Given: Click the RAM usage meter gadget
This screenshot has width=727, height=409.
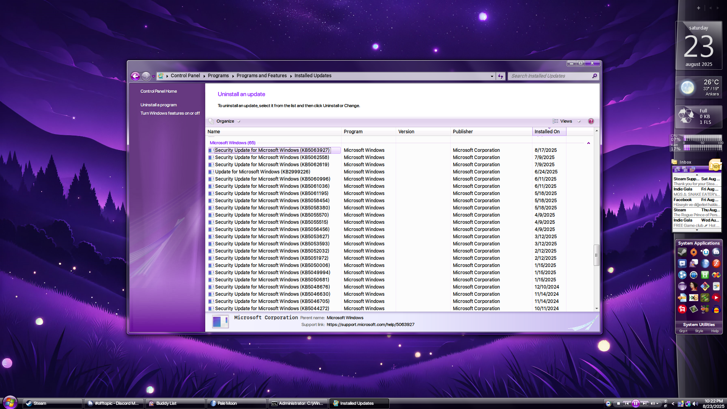Looking at the screenshot, I should pyautogui.click(x=696, y=147).
